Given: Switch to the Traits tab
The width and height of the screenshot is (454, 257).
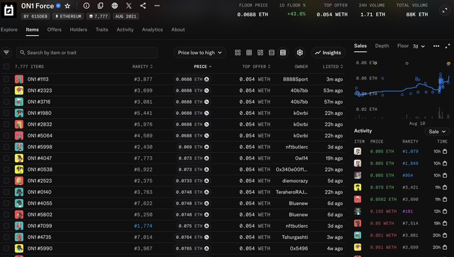Looking at the screenshot, I should coord(102,29).
